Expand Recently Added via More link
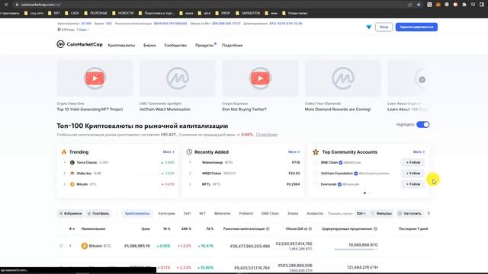 click(x=294, y=152)
